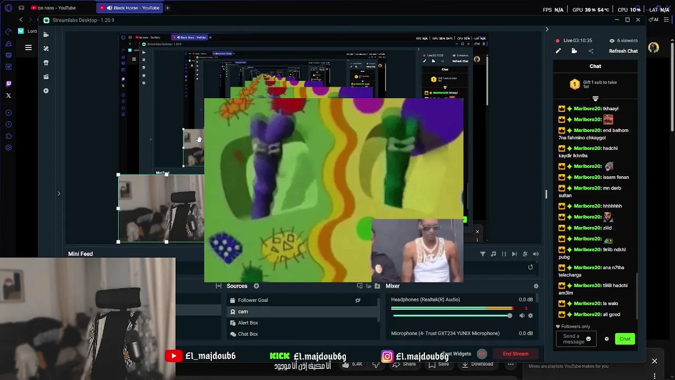This screenshot has height=380, width=675.
Task: Click the Mini Feed filter funnel icon
Action: coord(483,254)
